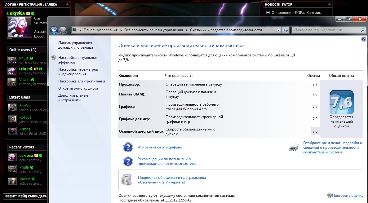
Task: Click the Logout link in user panel
Action: coord(39,36)
